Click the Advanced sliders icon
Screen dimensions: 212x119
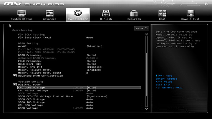tap(49, 14)
